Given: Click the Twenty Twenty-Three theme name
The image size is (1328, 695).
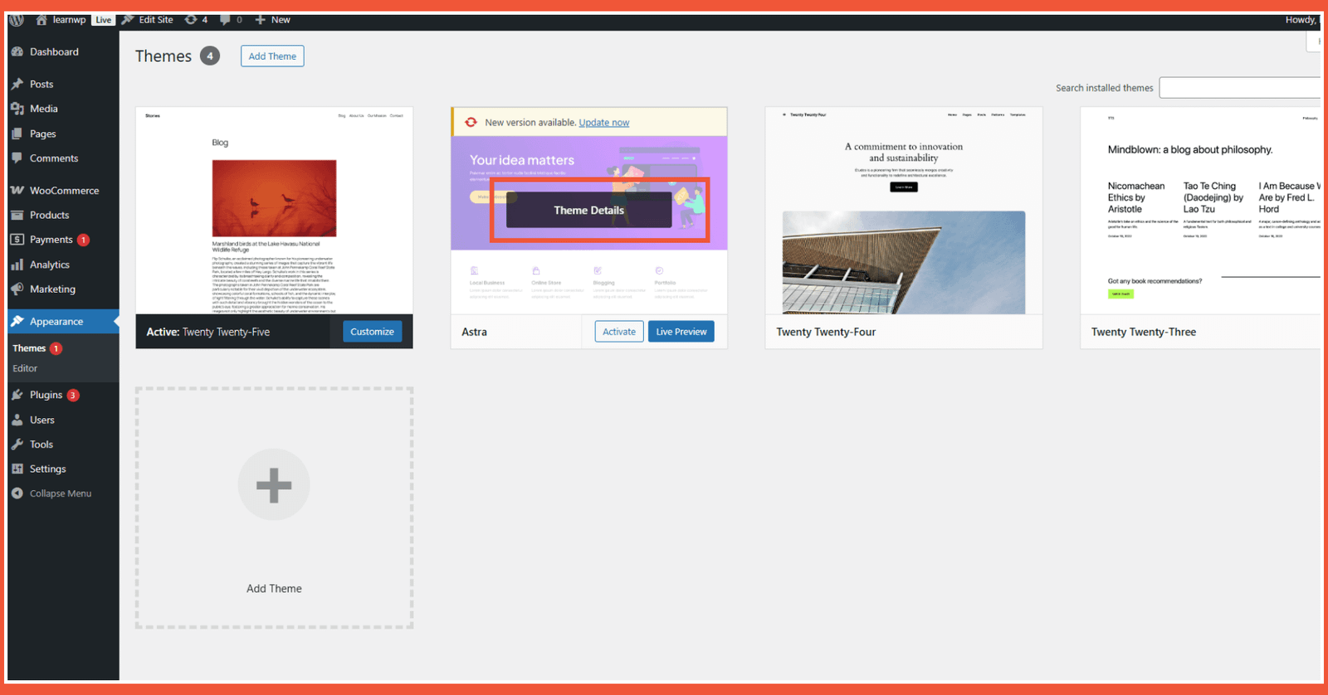Looking at the screenshot, I should (x=1144, y=332).
